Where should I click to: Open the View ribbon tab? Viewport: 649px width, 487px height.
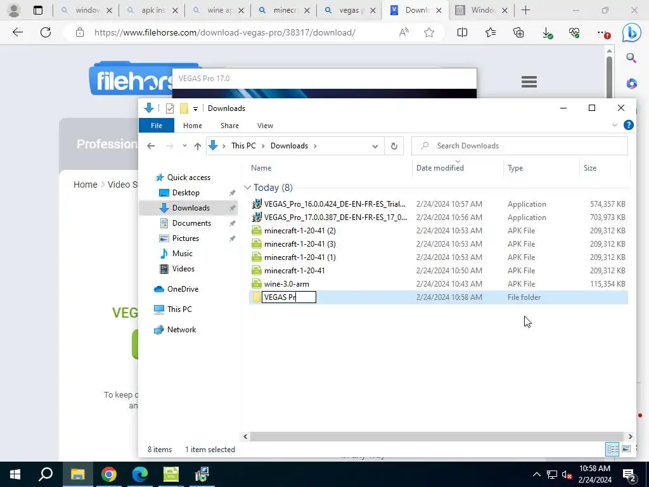265,126
